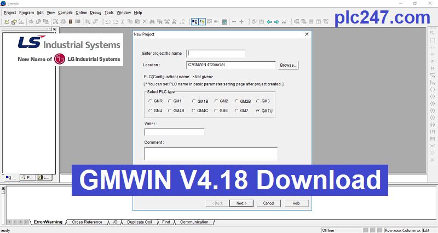
Task: Select the GM3 PLC type
Action: pos(263,101)
